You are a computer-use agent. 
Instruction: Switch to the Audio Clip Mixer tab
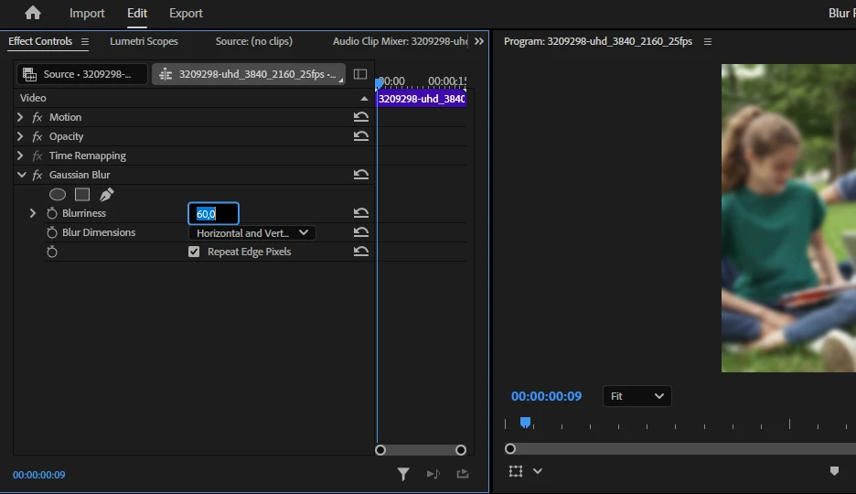pyautogui.click(x=400, y=41)
